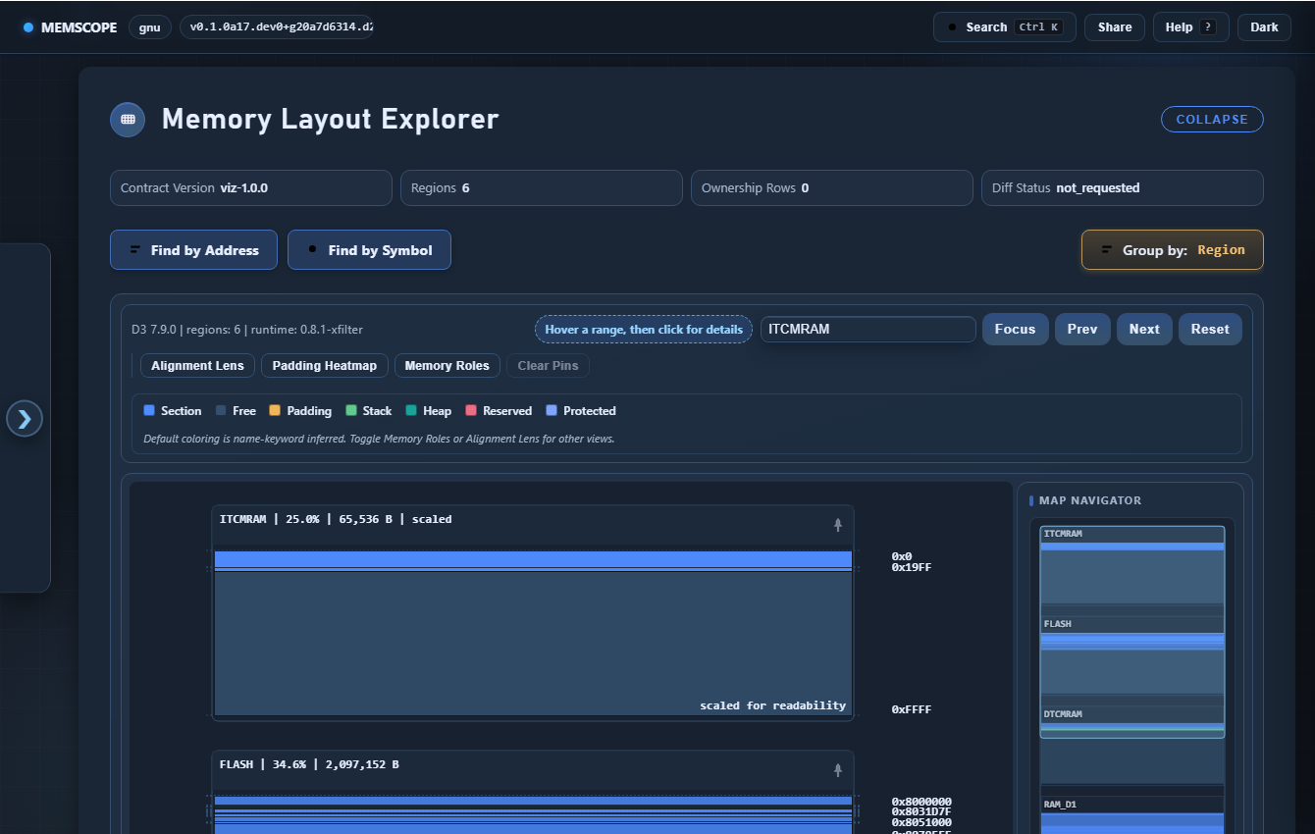This screenshot has width=1315, height=834.
Task: Open the Group by Region dropdown
Action: point(1172,250)
